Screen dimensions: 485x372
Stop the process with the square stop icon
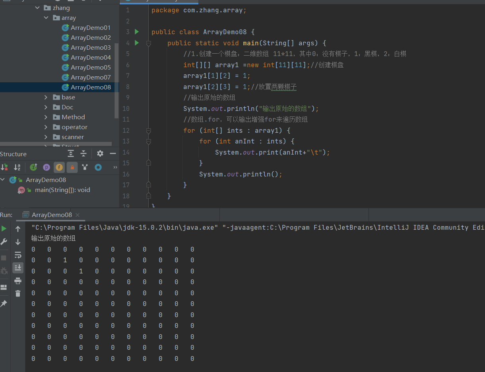click(4, 258)
